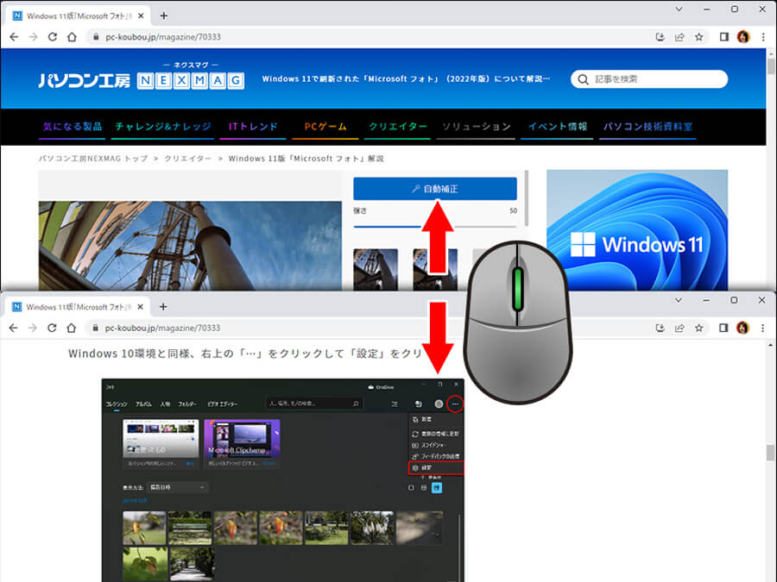Follow パソコン工房NEXMAG トップ breadcrumb link
Screen dimensions: 777x582
[93, 159]
